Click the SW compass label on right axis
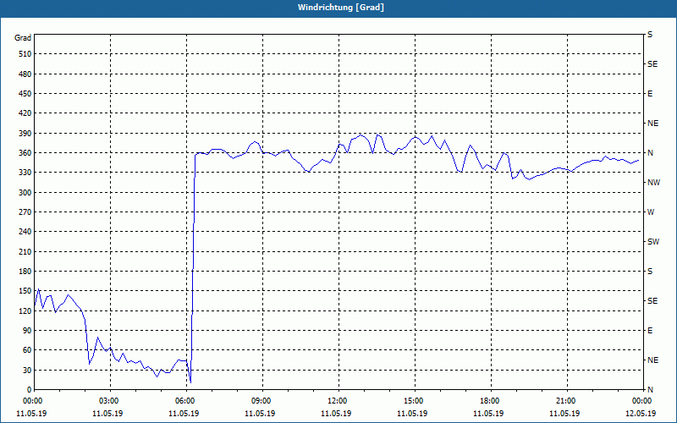Image resolution: width=677 pixels, height=423 pixels. coord(653,242)
